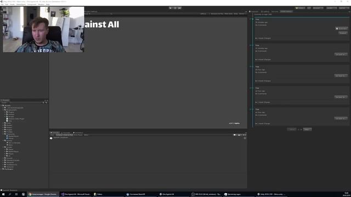Start Play mode with the Play button

pyautogui.click(x=171, y=8)
